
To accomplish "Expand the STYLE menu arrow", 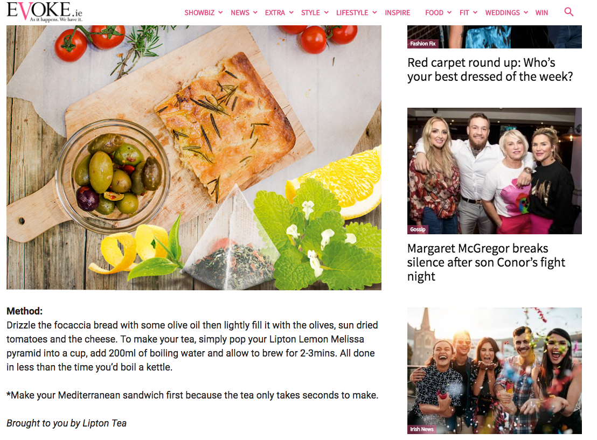I will (x=327, y=12).
